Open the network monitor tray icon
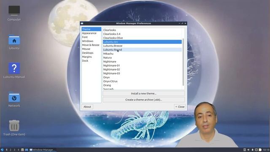 pyautogui.click(x=256, y=150)
